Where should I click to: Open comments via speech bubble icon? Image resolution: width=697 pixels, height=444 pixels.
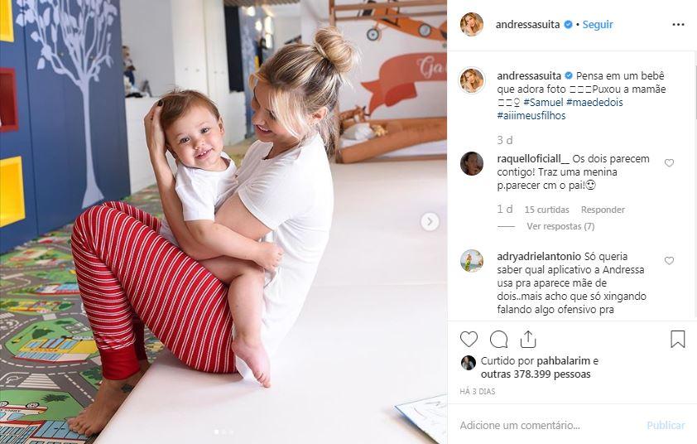(x=499, y=340)
